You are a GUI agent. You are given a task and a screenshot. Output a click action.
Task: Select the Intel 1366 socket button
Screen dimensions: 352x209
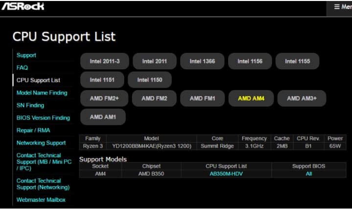[202, 61]
